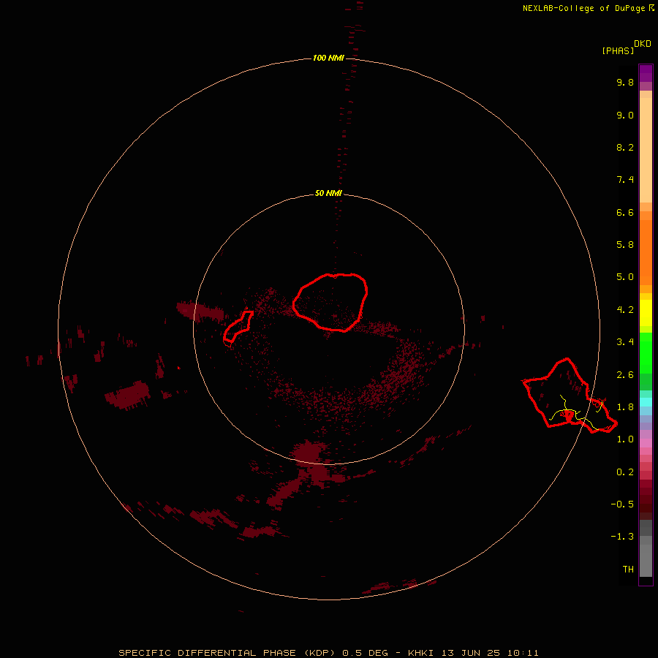Click the 1.8 value on color scale
Image resolution: width=658 pixels, height=658 pixels.
pyautogui.click(x=625, y=407)
